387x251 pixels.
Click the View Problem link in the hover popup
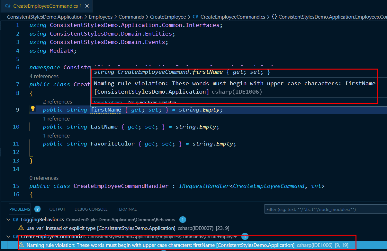tap(108, 102)
